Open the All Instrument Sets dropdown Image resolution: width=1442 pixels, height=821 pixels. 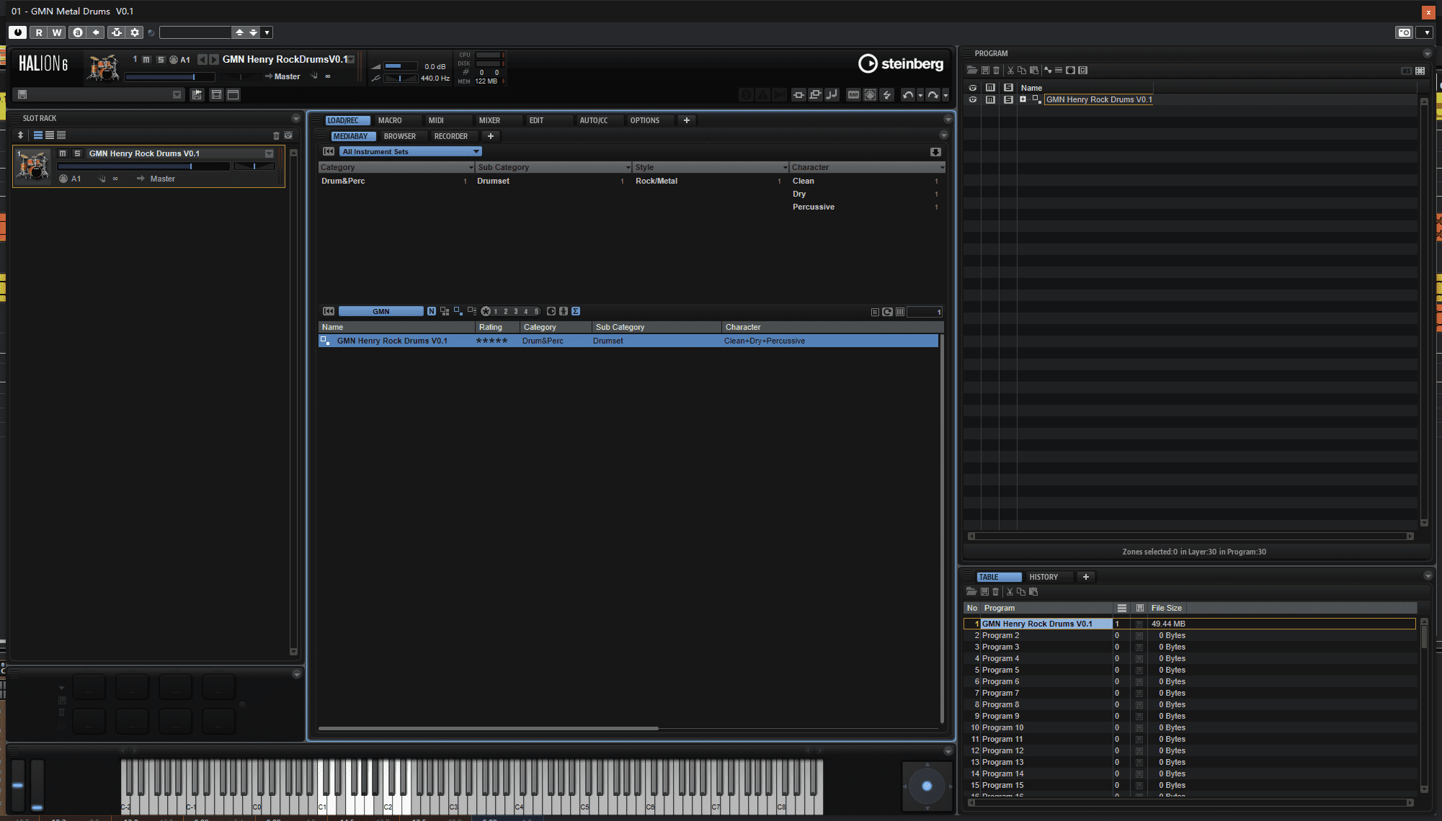pos(411,151)
